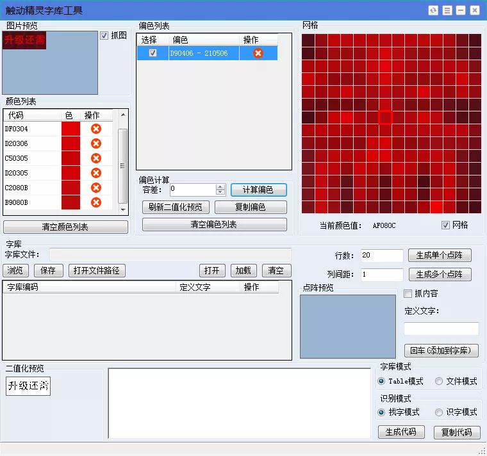Open the title bar menu icon

pos(447,10)
